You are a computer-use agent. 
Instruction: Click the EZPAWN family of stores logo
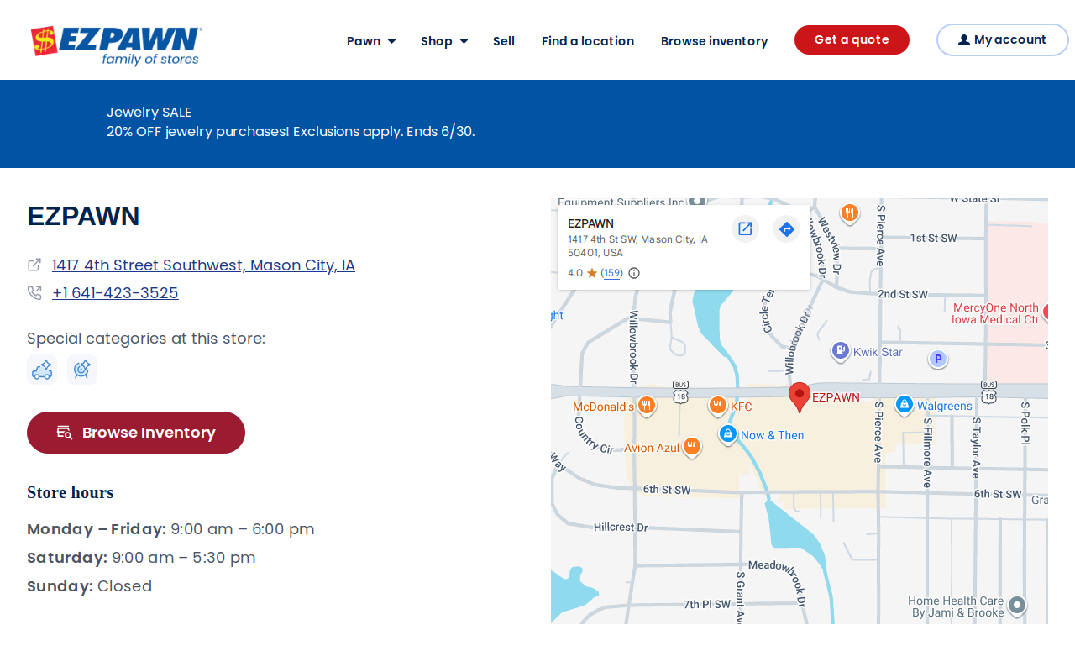117,45
